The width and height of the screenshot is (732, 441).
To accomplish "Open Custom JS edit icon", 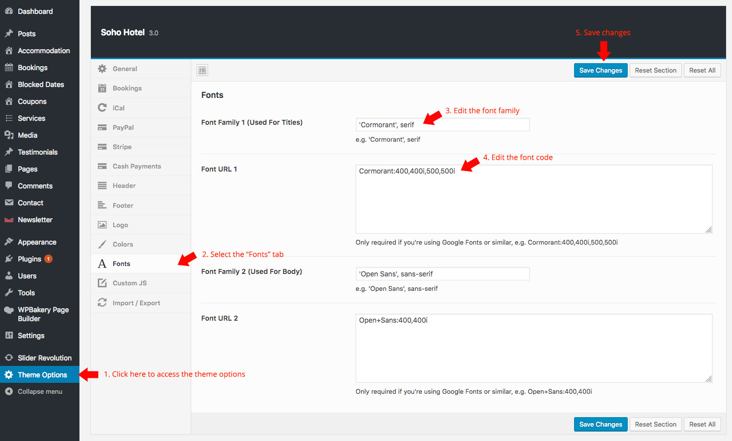I will click(102, 283).
